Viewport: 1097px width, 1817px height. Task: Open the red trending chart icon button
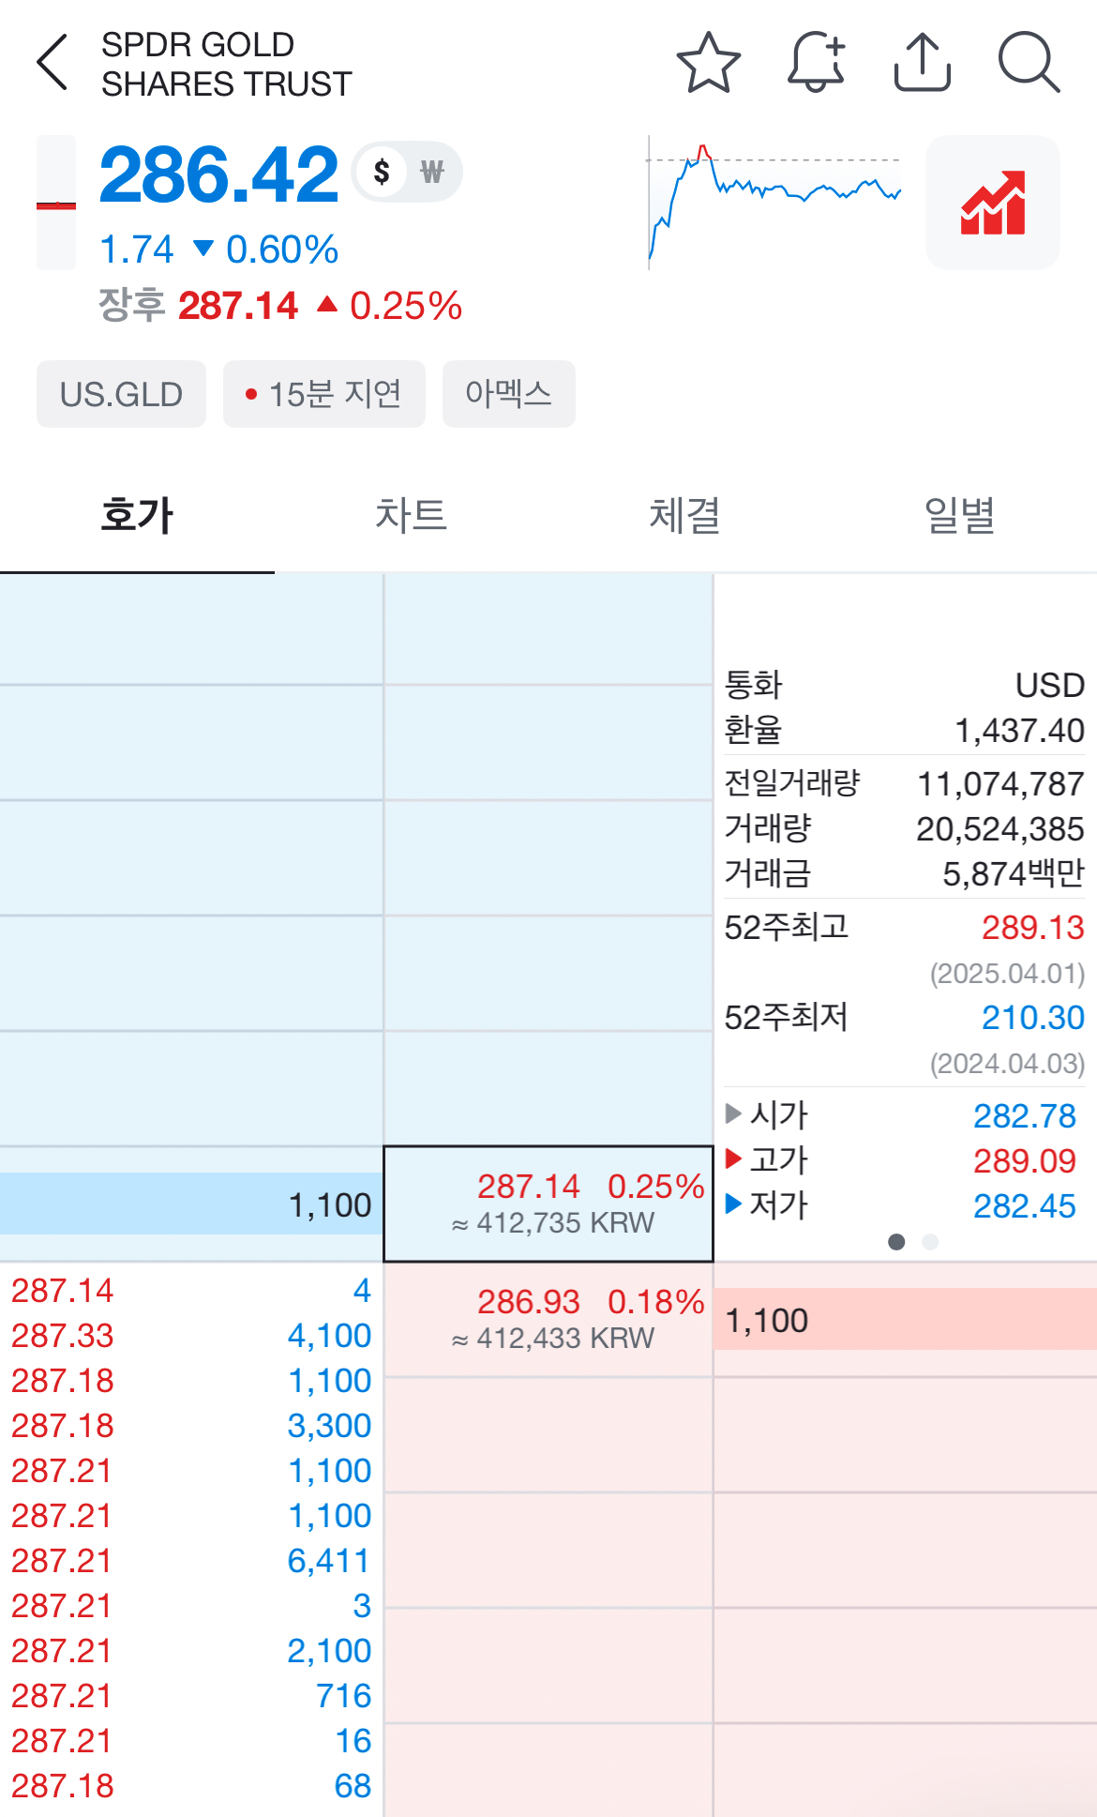[993, 203]
